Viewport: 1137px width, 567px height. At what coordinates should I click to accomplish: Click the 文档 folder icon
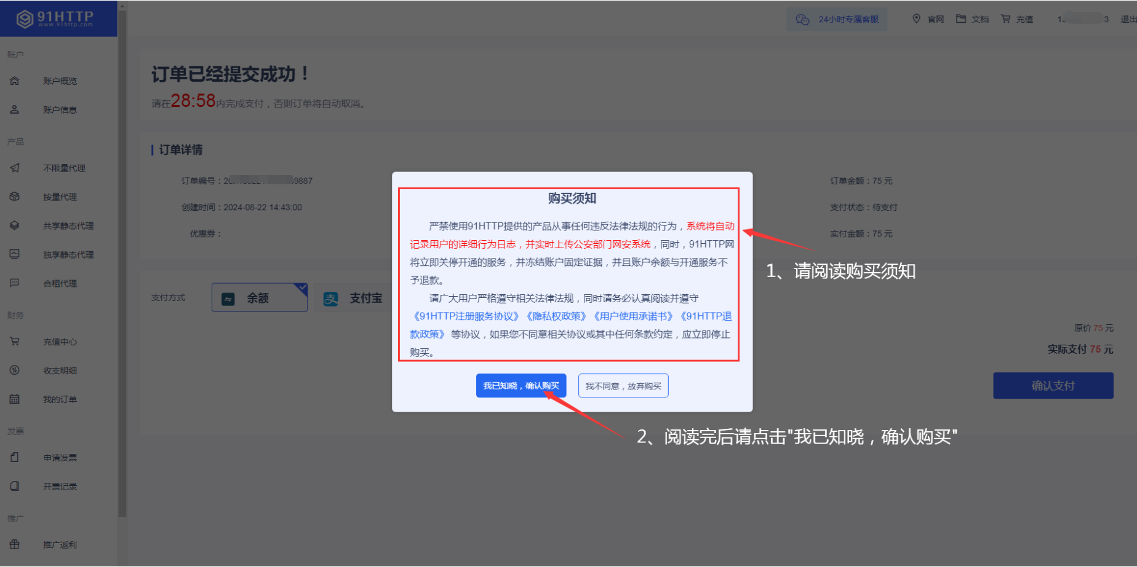960,19
